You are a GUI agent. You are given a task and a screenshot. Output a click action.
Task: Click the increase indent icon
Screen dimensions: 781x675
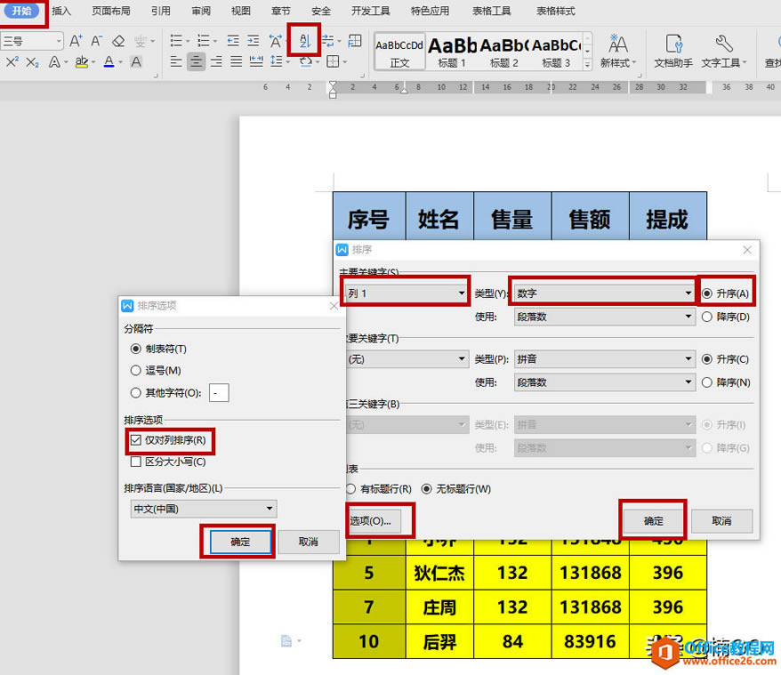pyautogui.click(x=254, y=40)
